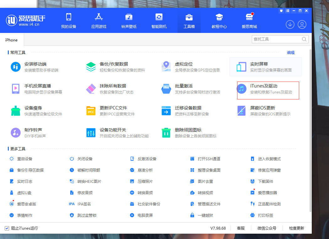Open the 铃声壁纸 tab
The height and width of the screenshot is (239, 329).
coord(129,21)
